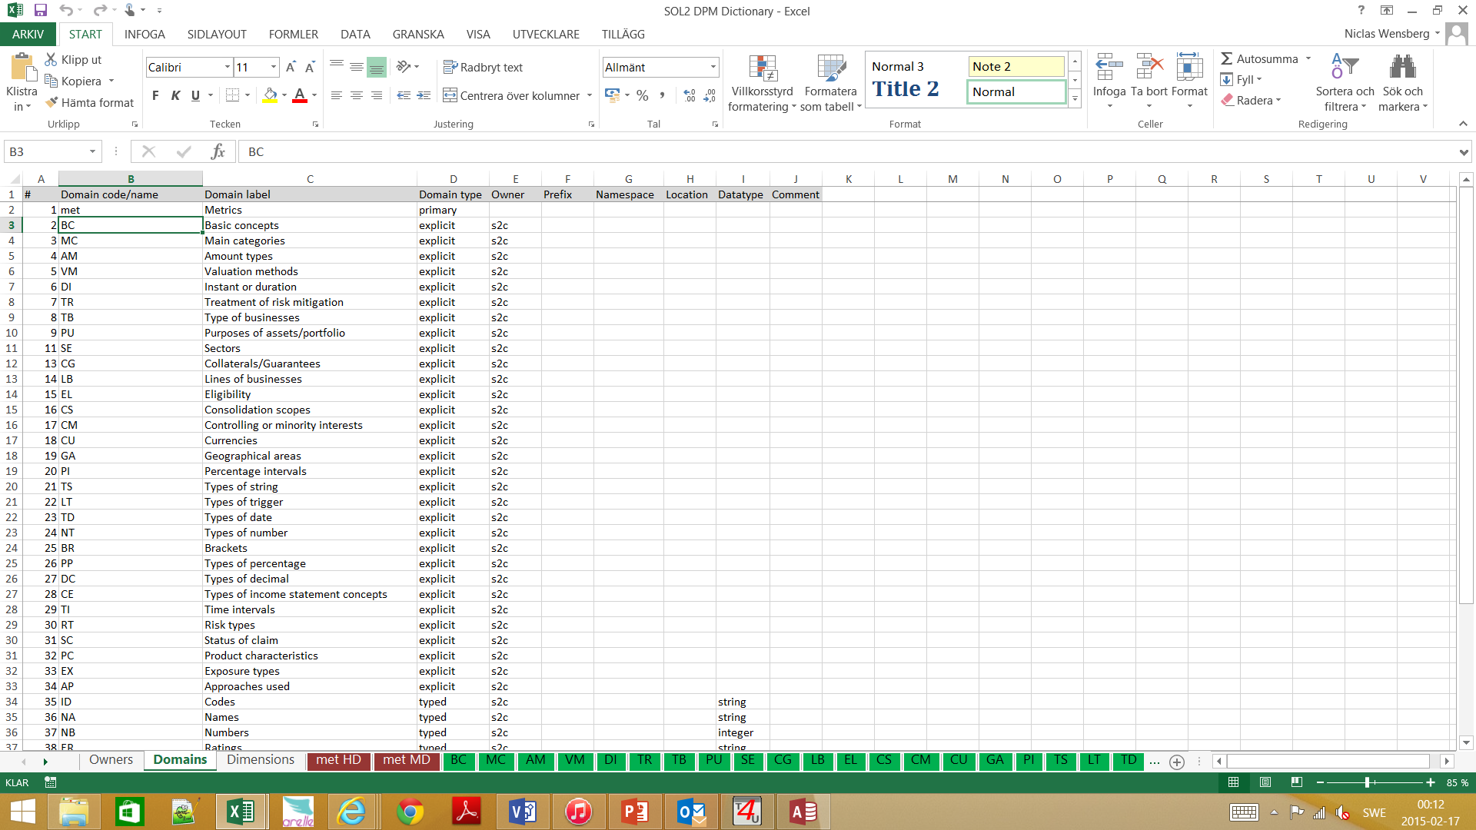Toggle italic K button
The width and height of the screenshot is (1476, 830).
point(175,95)
